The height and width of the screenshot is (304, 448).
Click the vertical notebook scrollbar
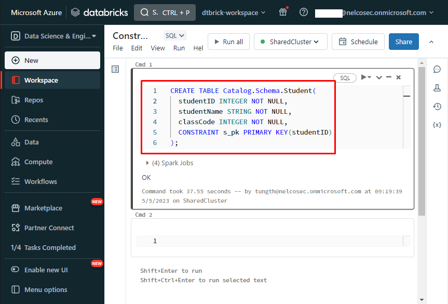[422, 140]
